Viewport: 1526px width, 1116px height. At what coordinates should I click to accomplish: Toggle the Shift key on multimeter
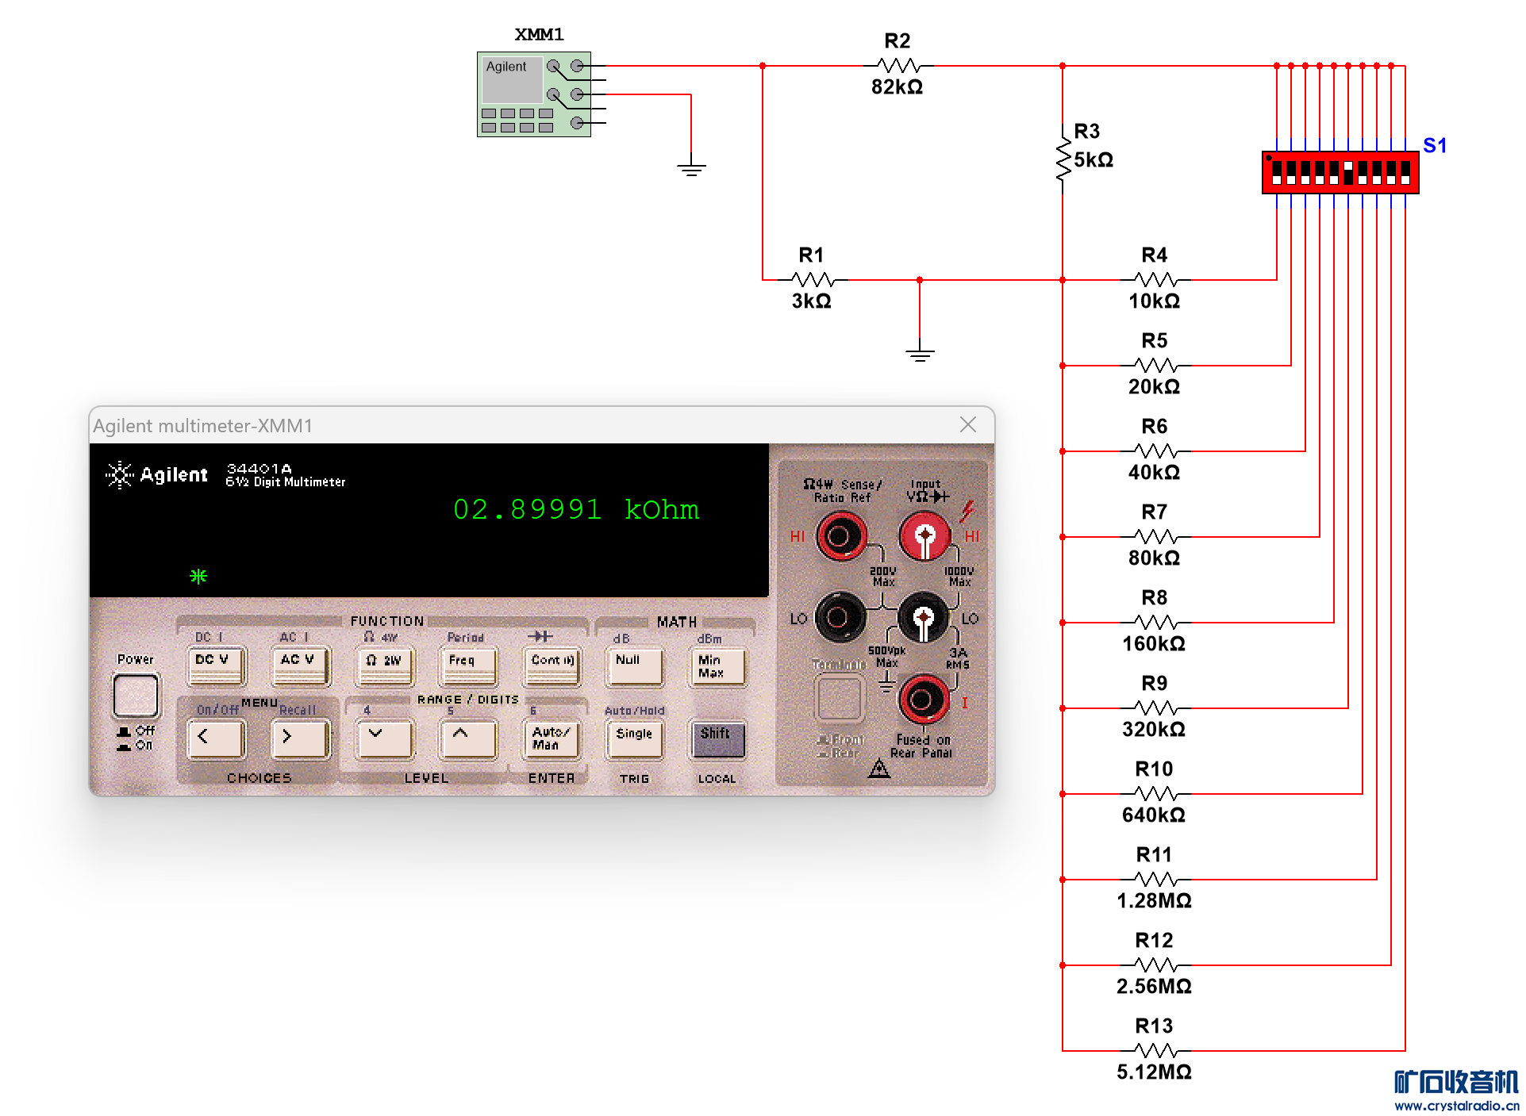[x=716, y=738]
